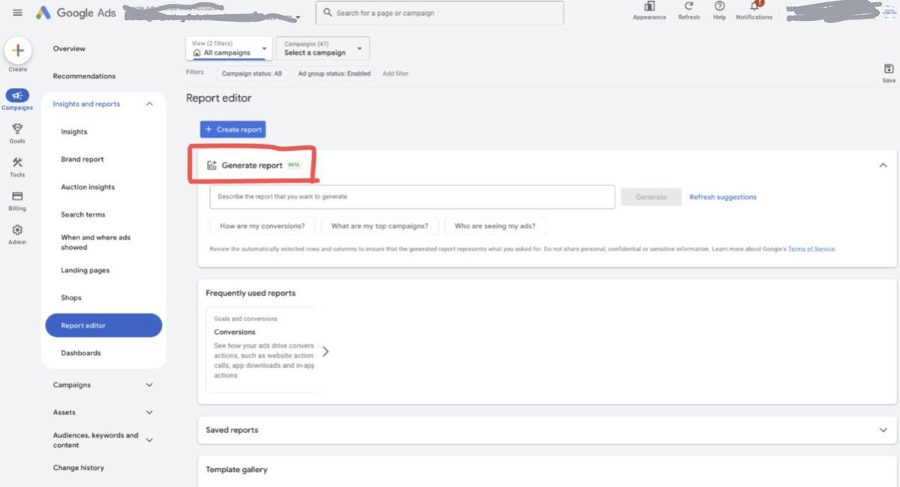Viewport: 900px width, 487px height.
Task: Click the Frequently used reports heading
Action: (x=250, y=293)
